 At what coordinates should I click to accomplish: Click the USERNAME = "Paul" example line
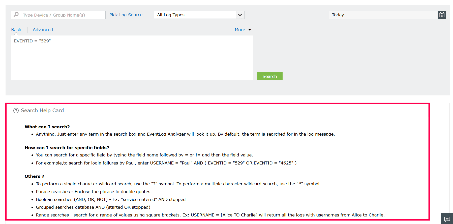[x=166, y=163]
